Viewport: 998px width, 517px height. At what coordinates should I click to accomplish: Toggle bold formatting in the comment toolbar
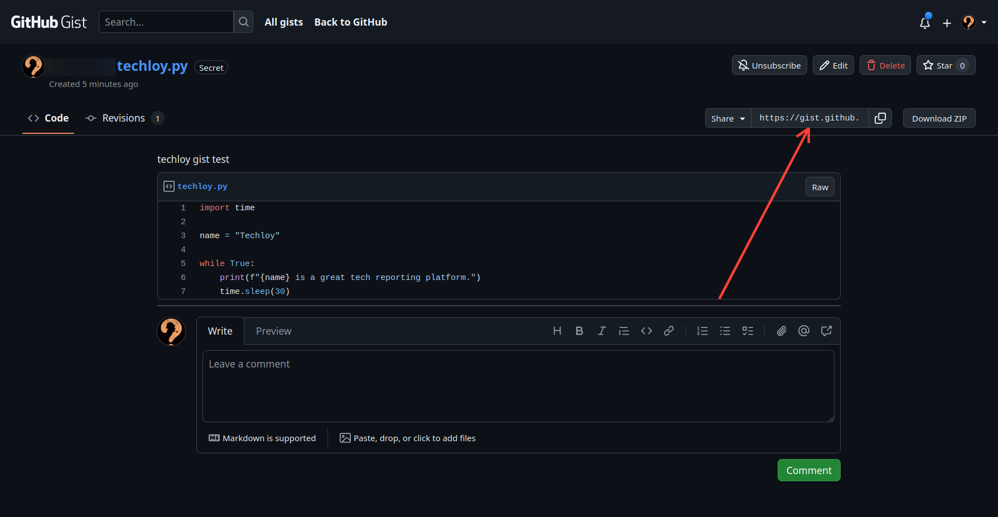(x=579, y=331)
